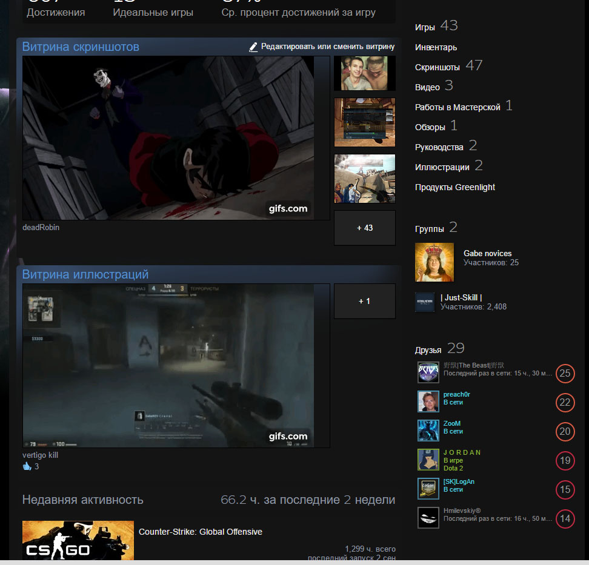Open ZooM friend avatar
This screenshot has height=565, width=589.
pyautogui.click(x=428, y=430)
